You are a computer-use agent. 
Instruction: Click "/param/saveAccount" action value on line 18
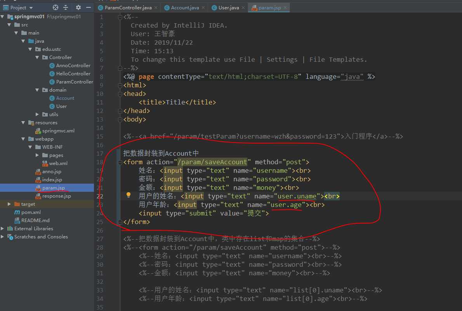click(x=212, y=162)
